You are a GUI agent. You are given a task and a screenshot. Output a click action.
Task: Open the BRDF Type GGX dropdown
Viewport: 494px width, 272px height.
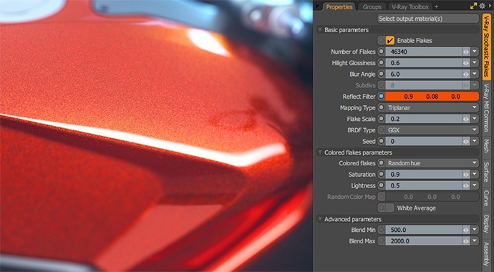click(432, 130)
